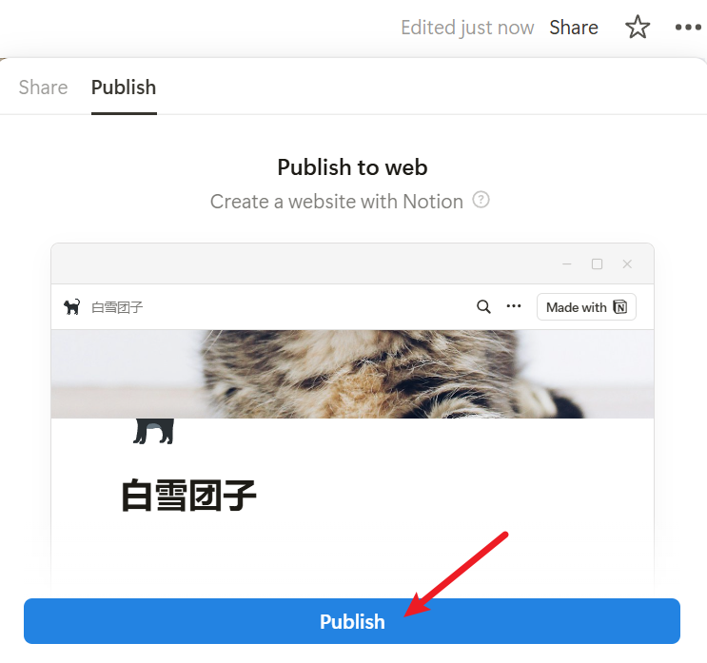Screen dimensions: 707x663
Task: Click the cat cover image preview
Action: click(352, 374)
